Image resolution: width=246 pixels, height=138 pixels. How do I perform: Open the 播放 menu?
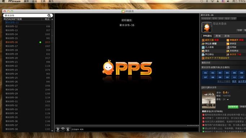[x=26, y=1]
